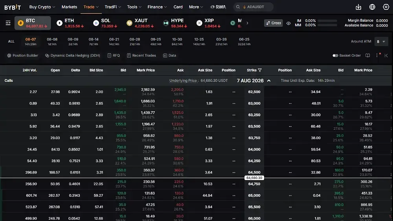This screenshot has height=221, width=393.
Task: Click call bid 2,145.0 for 62,500
Action: coord(120,90)
